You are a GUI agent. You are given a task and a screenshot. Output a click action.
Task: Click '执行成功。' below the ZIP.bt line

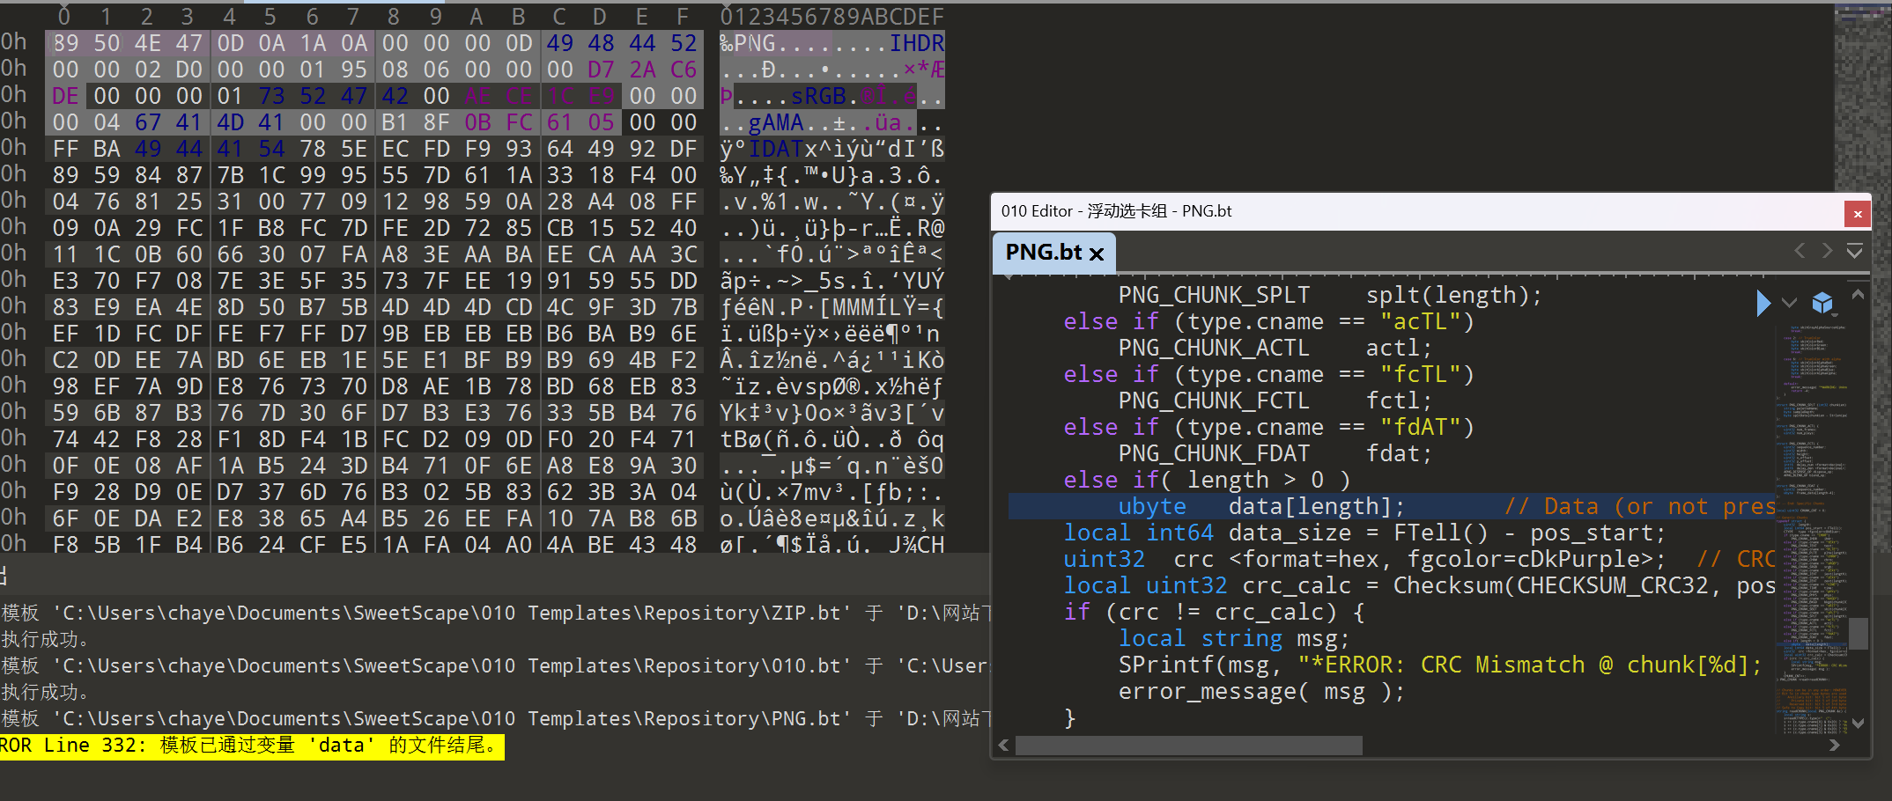[x=45, y=639]
